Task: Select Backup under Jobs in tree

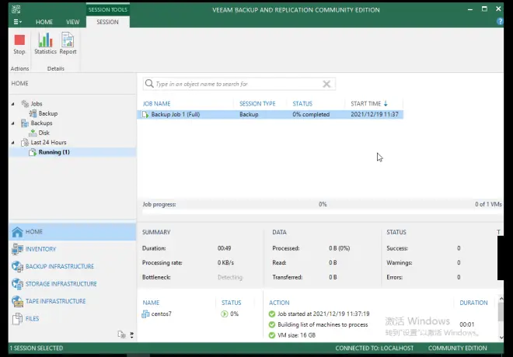Action: 48,113
